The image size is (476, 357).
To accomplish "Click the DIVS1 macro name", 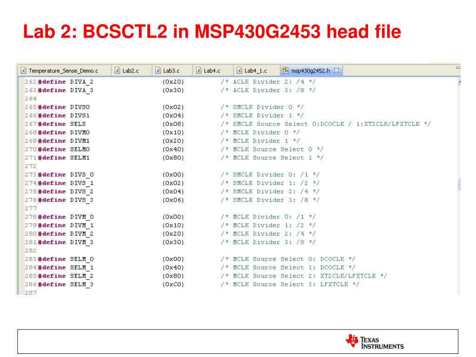I will coord(80,116).
